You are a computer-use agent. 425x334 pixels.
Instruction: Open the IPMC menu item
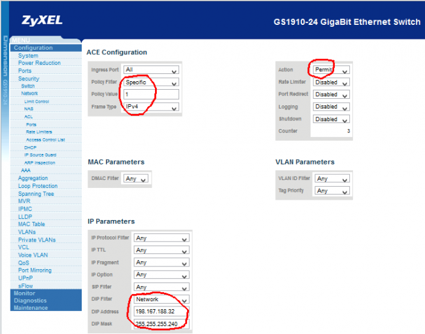point(25,209)
